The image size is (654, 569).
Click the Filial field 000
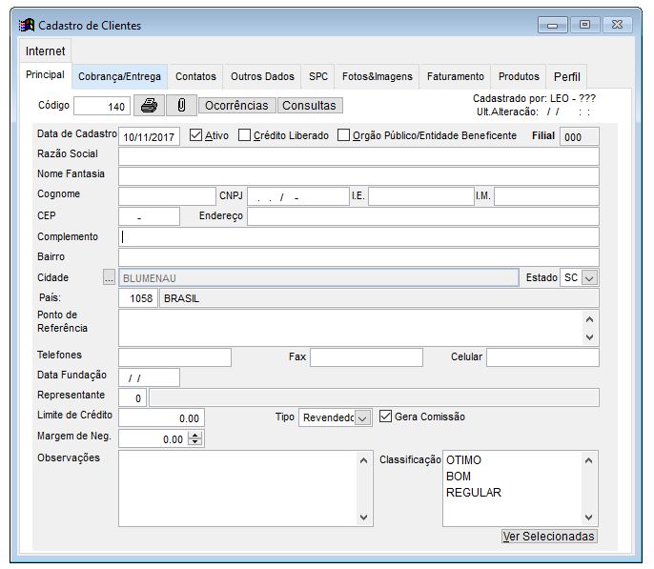[579, 136]
